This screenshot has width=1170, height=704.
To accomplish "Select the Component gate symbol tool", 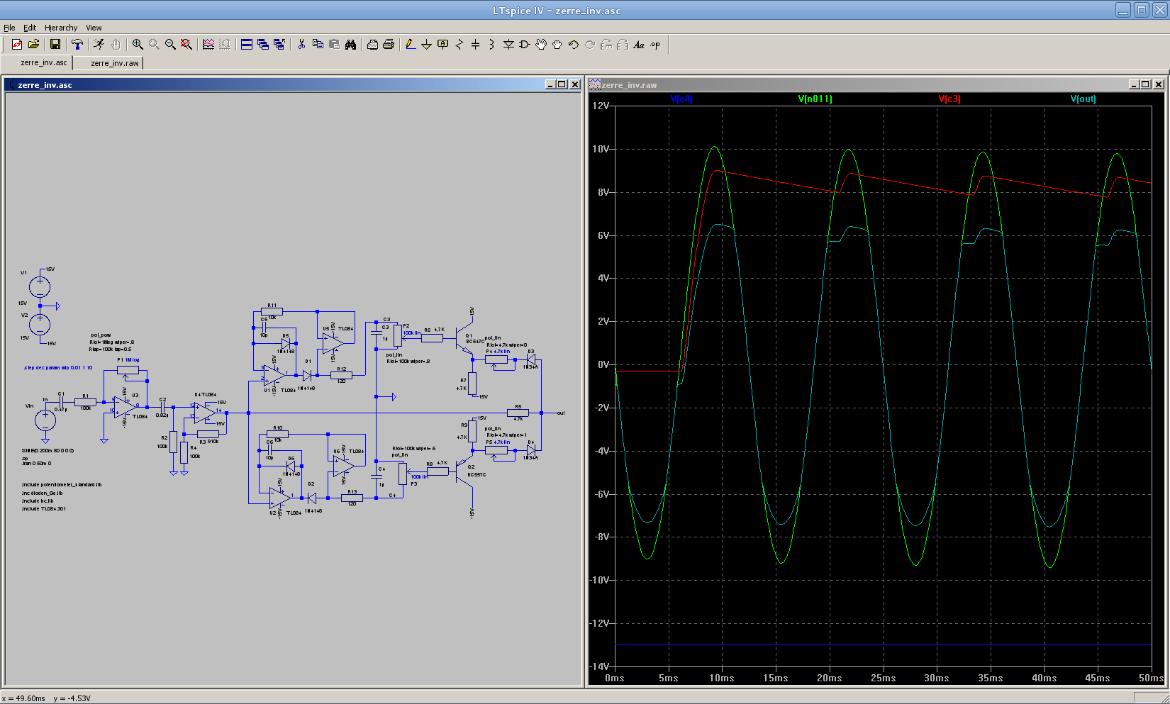I will (525, 44).
